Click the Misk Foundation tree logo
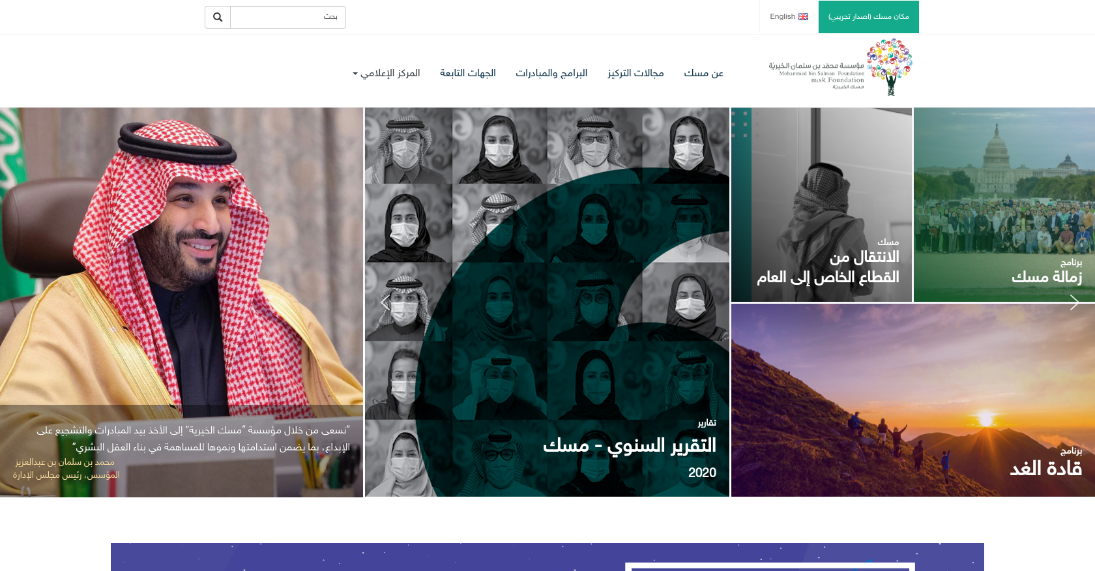 (x=889, y=67)
